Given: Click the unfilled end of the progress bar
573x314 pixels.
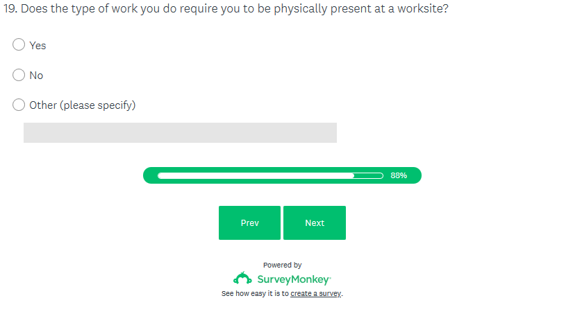Looking at the screenshot, I should 369,176.
